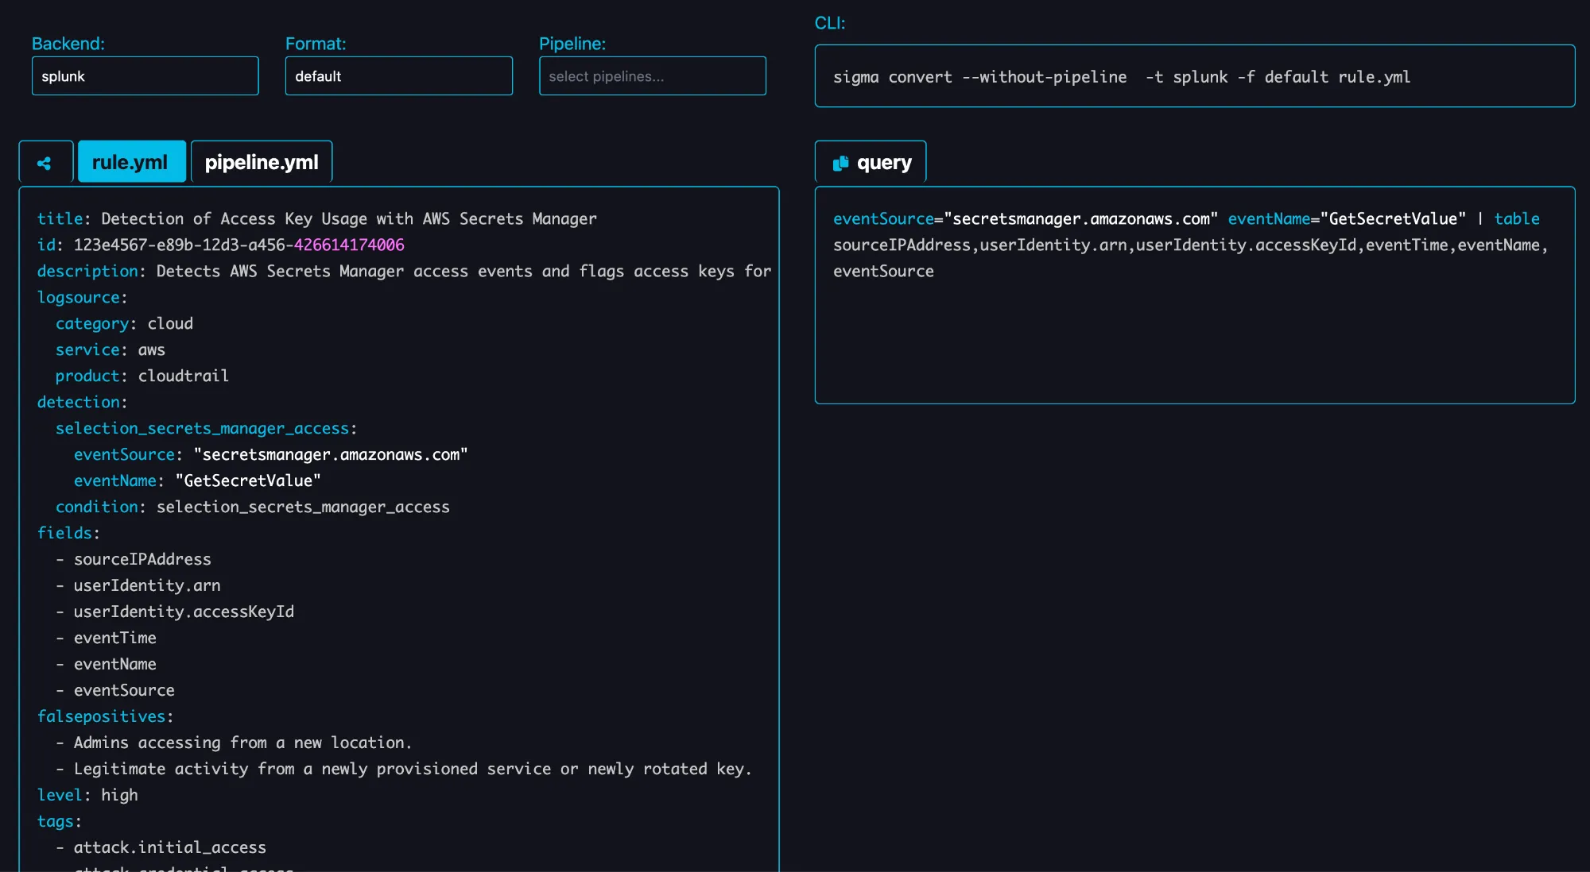Image resolution: width=1590 pixels, height=872 pixels.
Task: Click the condition line
Action: point(253,507)
